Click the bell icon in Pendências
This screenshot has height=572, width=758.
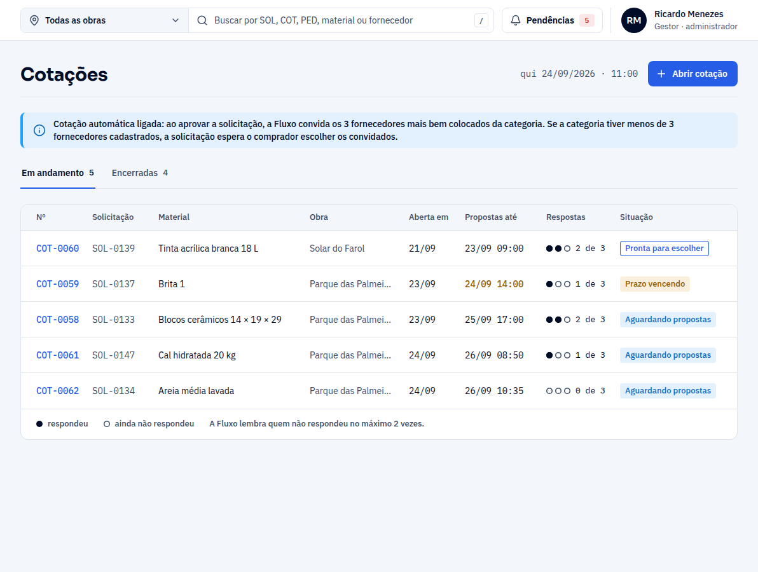tap(515, 20)
